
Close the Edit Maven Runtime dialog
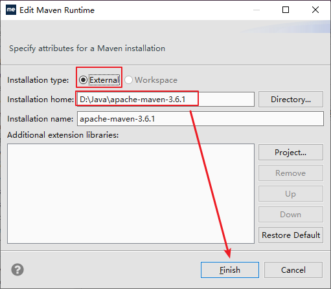pos(315,10)
